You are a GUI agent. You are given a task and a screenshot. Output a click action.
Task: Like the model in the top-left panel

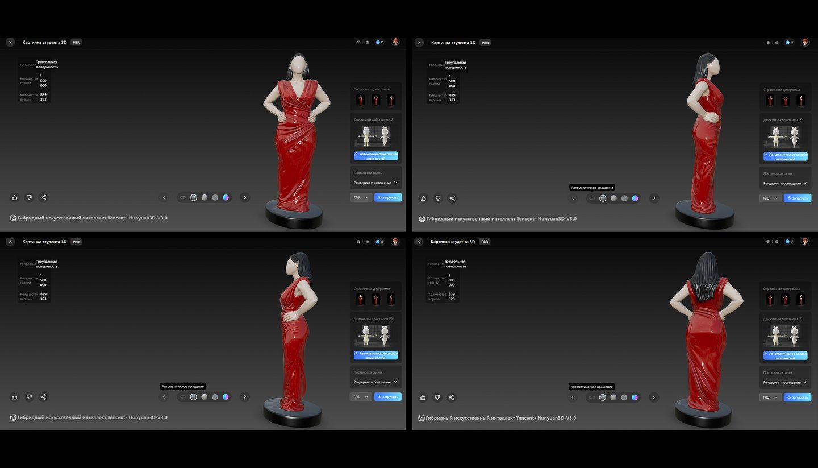click(x=15, y=197)
